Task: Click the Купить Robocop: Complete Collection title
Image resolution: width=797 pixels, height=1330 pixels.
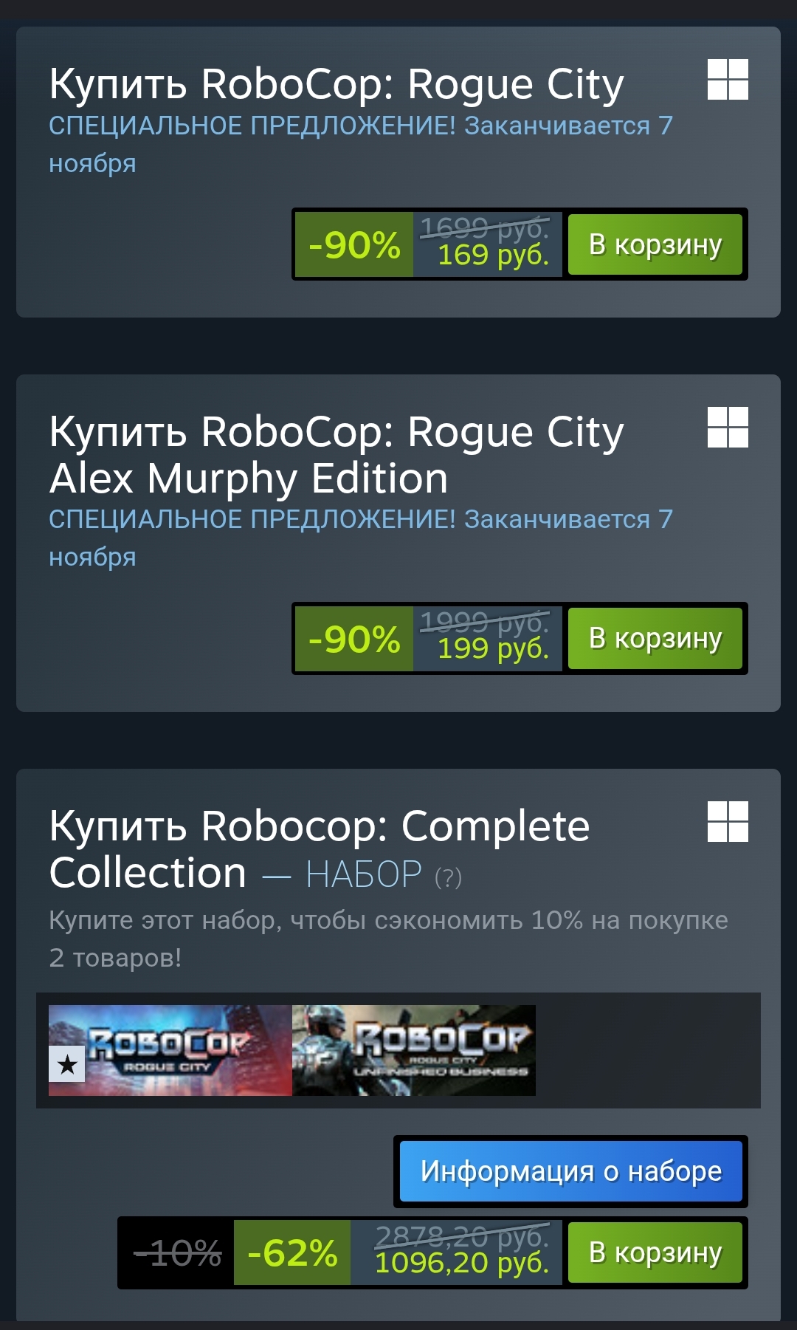Action: tap(320, 849)
